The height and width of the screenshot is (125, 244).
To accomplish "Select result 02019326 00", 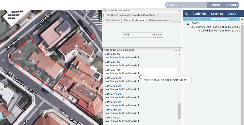I will coord(113,102).
